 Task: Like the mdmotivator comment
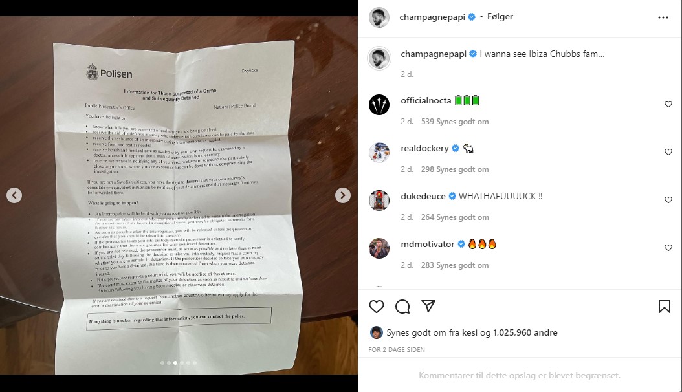668,248
